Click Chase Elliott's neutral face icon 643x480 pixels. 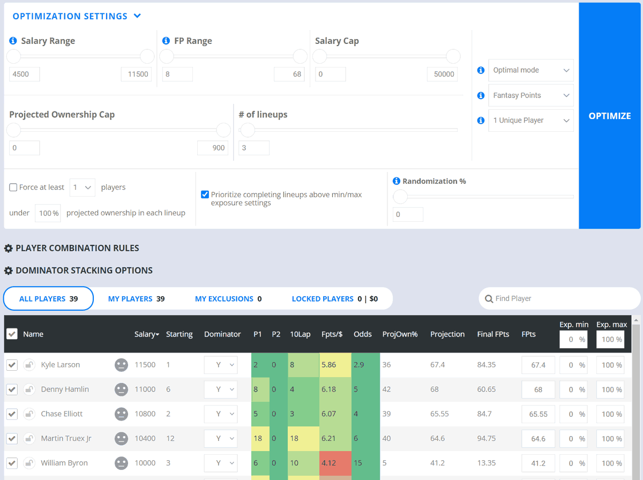pyautogui.click(x=122, y=414)
